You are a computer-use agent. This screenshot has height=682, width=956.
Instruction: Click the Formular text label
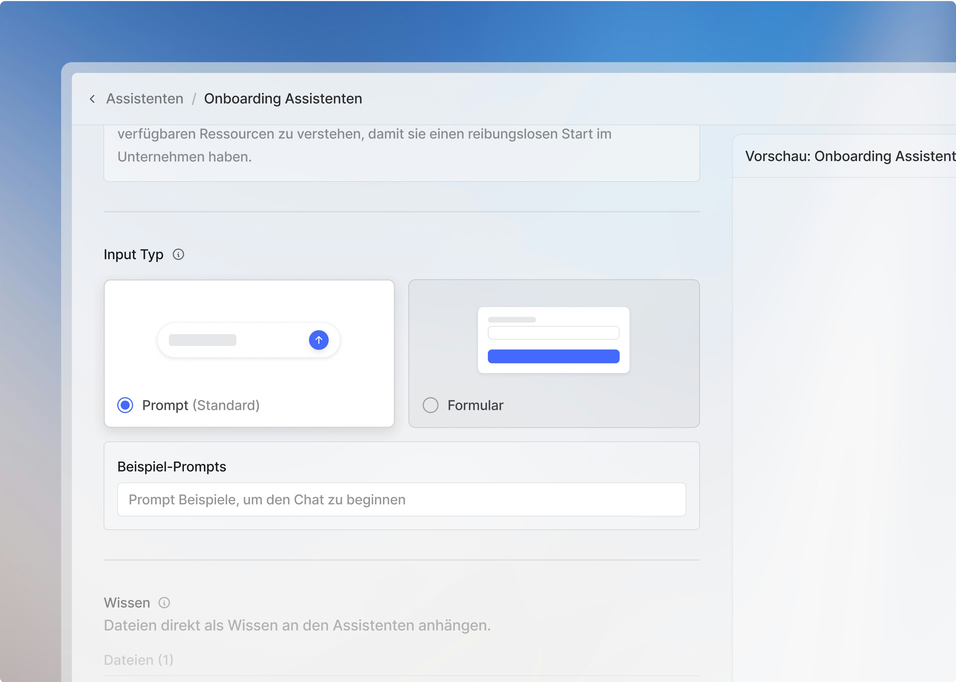(475, 405)
